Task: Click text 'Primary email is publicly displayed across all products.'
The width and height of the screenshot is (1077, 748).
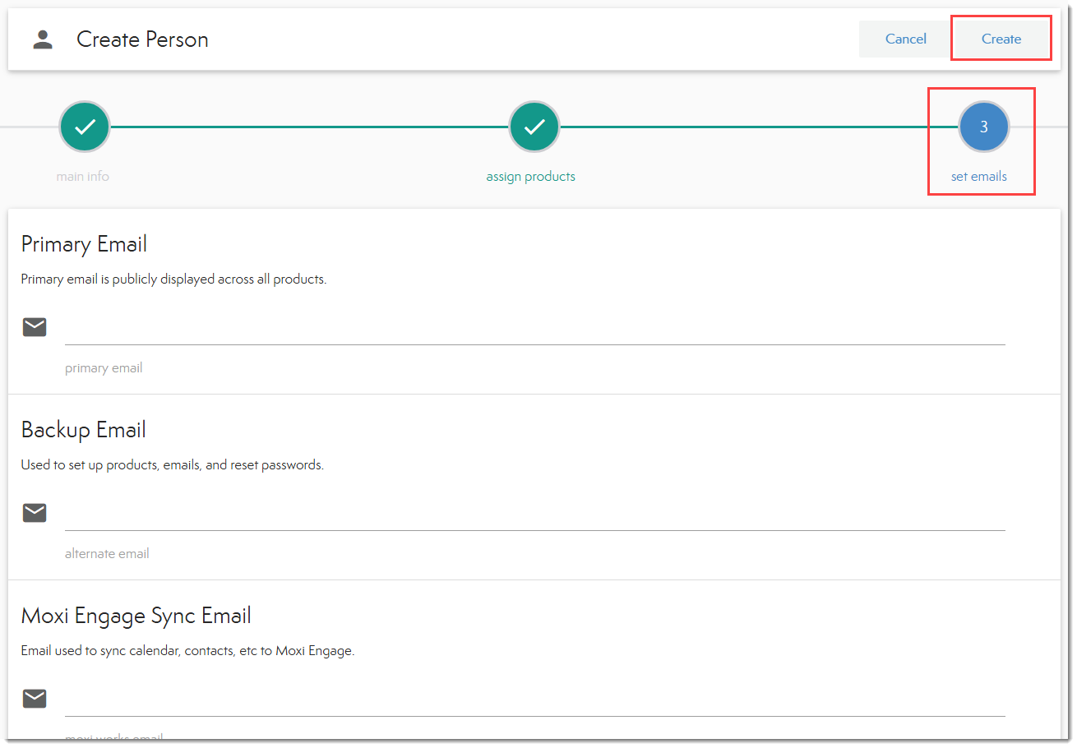Action: tap(173, 279)
